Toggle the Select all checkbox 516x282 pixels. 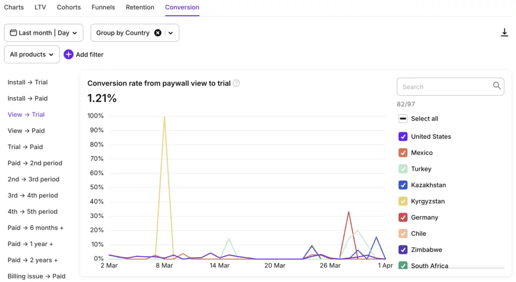[403, 119]
